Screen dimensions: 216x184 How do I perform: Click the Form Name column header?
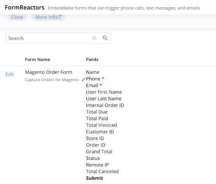click(38, 60)
